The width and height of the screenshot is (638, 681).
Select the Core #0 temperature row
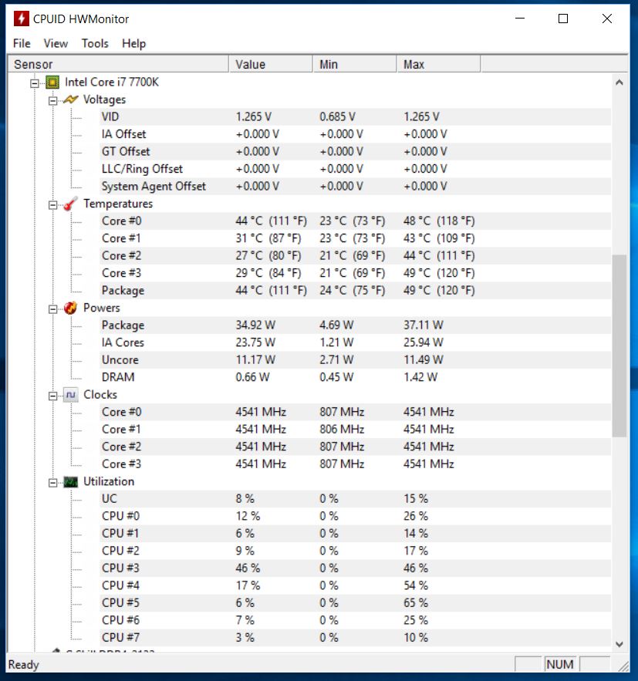[x=355, y=221]
